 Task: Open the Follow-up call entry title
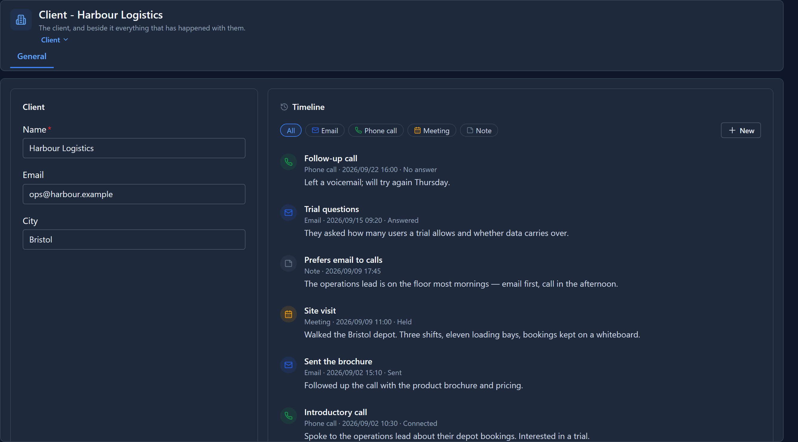point(331,159)
